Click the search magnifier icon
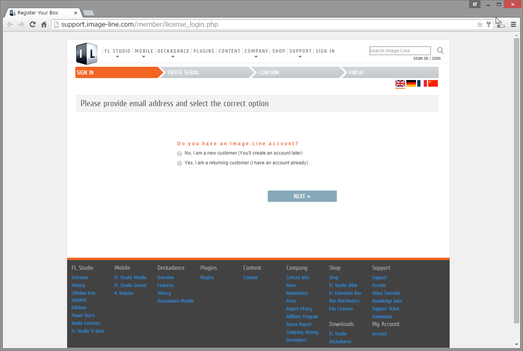This screenshot has height=351, width=523. pos(440,50)
